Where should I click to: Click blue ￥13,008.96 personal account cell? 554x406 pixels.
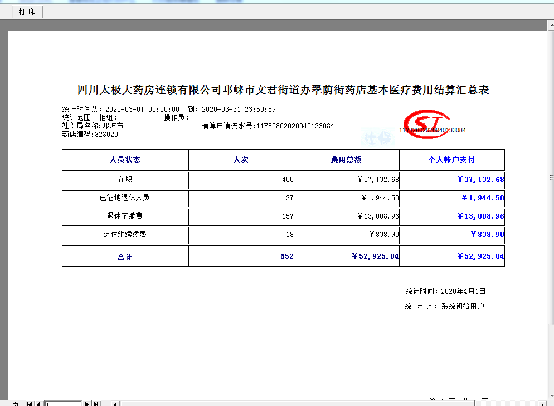[451, 216]
